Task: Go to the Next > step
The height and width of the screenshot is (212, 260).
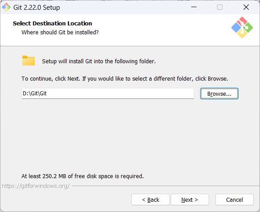Action: pos(190,200)
